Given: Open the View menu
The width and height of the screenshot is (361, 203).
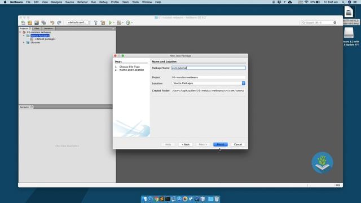Looking at the screenshot, I should [45, 2].
